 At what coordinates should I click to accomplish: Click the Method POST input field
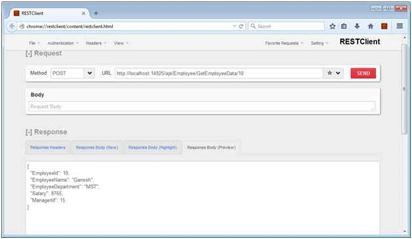click(68, 73)
